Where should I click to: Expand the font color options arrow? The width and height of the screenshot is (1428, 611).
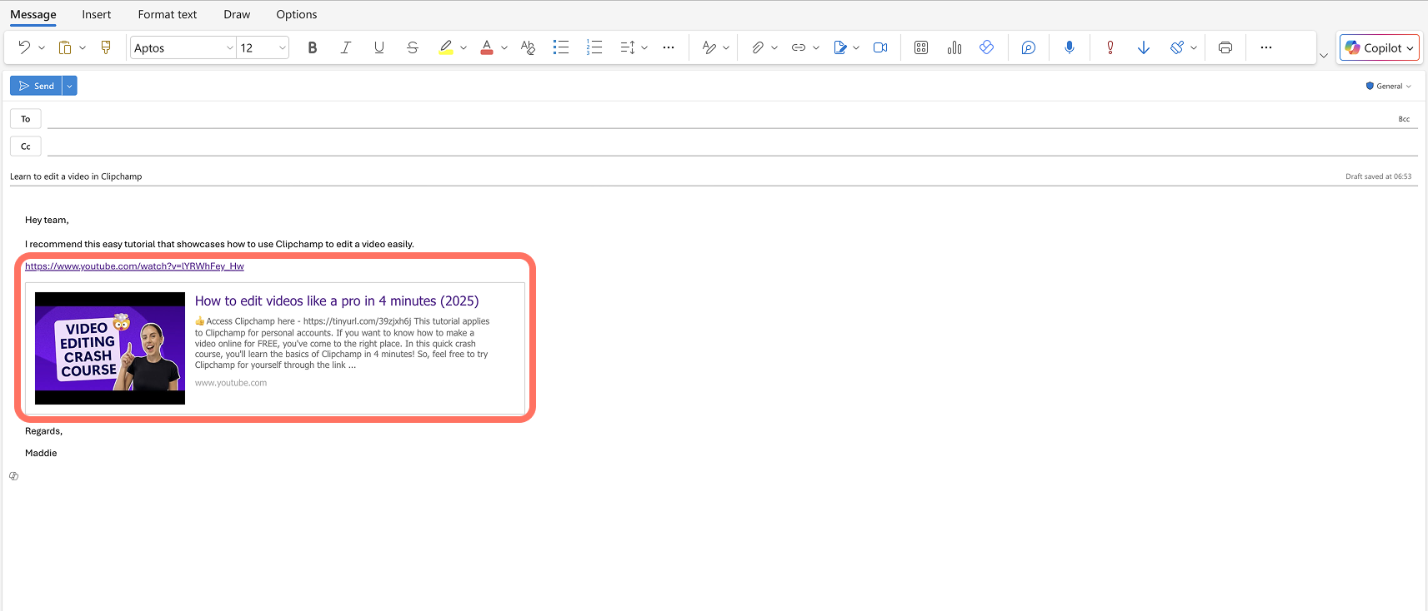504,47
